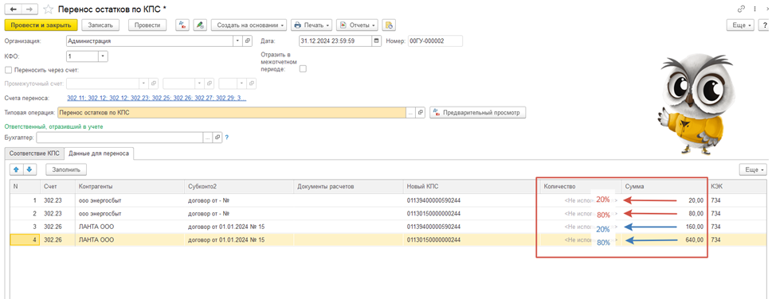Open form icon of third Промежуточный счет field
Viewport: 776px width, 299px height.
[x=252, y=83]
